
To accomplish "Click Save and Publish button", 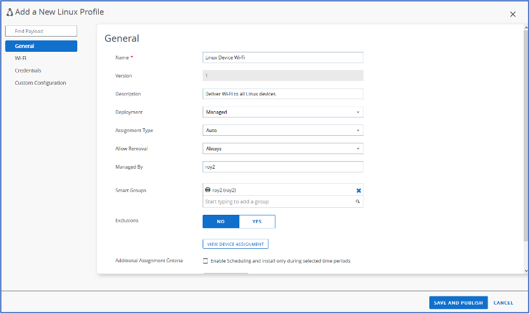I will [x=458, y=303].
